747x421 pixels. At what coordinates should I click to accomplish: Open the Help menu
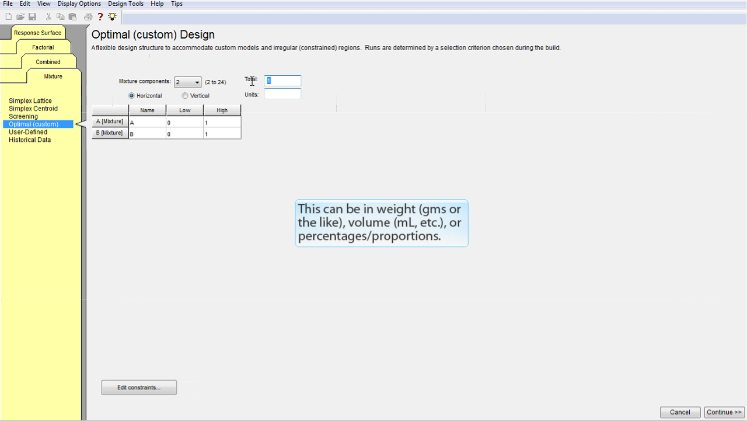pos(157,4)
